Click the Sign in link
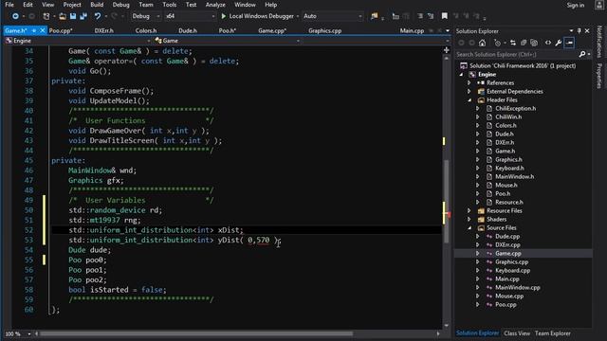 [576, 5]
